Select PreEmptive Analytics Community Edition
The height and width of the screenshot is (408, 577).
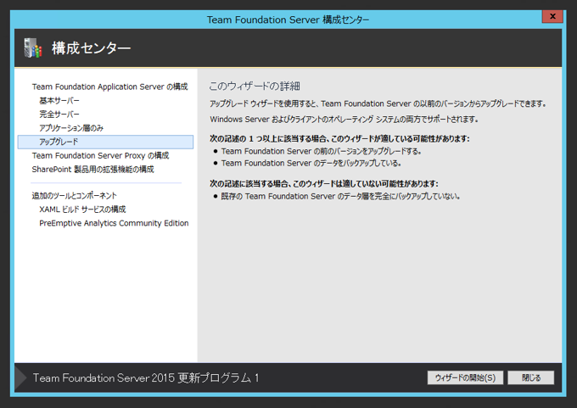(114, 223)
